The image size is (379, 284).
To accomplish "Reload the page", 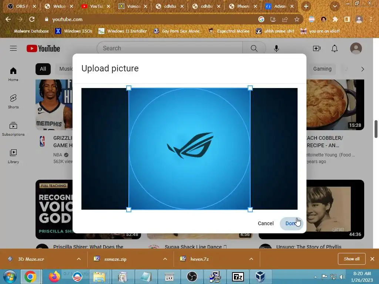I will 32,19.
